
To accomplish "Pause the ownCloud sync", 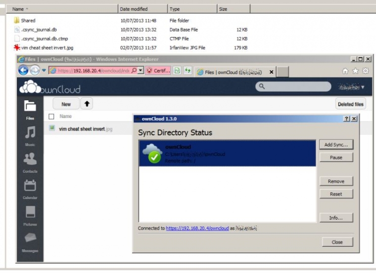I will 336,157.
